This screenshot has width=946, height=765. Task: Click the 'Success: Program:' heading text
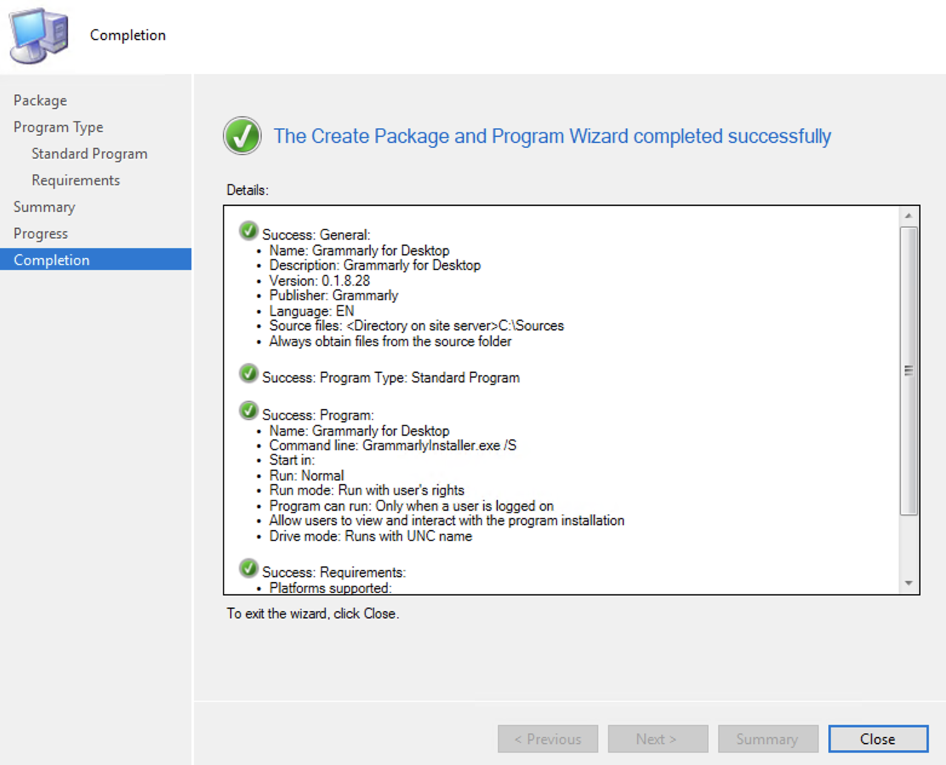point(318,415)
